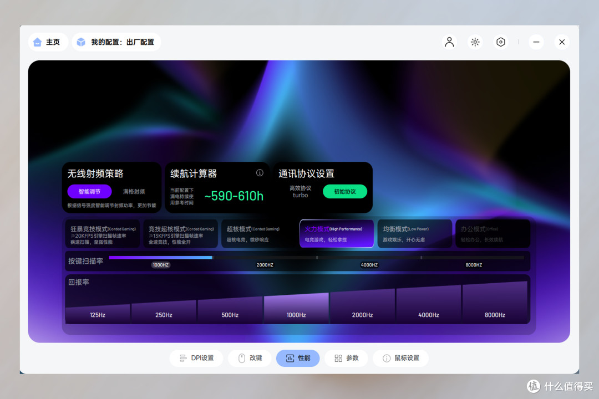The image size is (599, 399).
Task: Set polling rate to 1000Hz
Action: click(296, 309)
